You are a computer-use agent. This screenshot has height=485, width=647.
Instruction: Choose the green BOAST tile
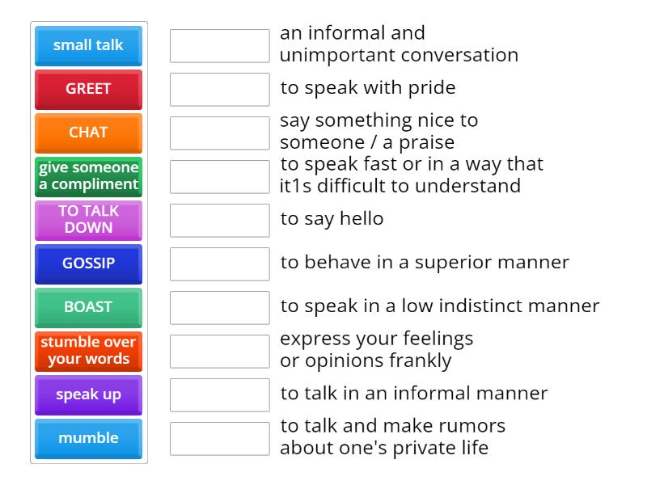88,307
